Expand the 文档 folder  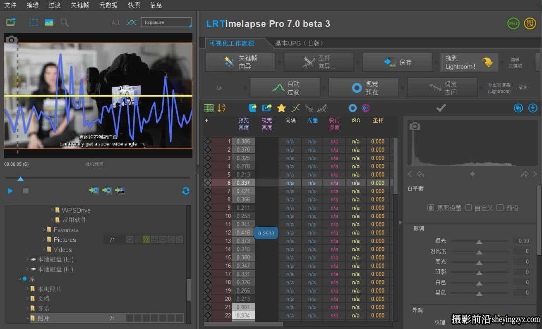[x=28, y=299]
